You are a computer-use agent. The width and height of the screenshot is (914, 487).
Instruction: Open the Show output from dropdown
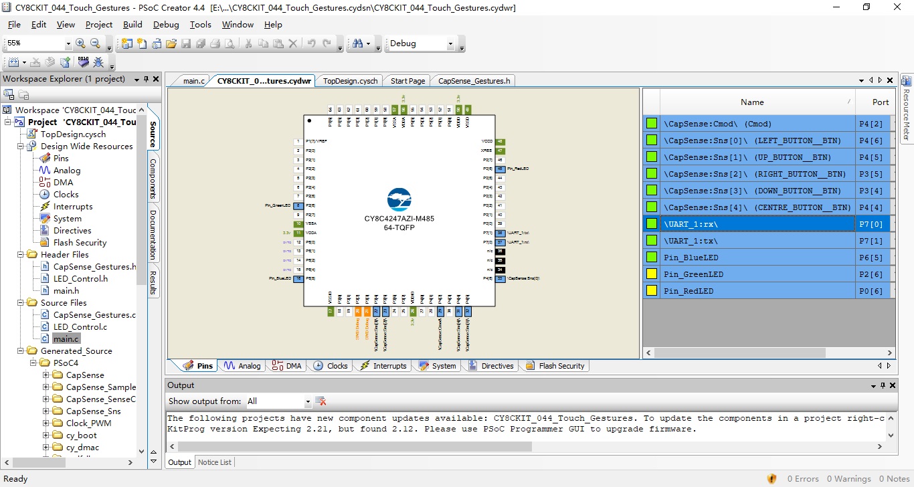tap(308, 402)
